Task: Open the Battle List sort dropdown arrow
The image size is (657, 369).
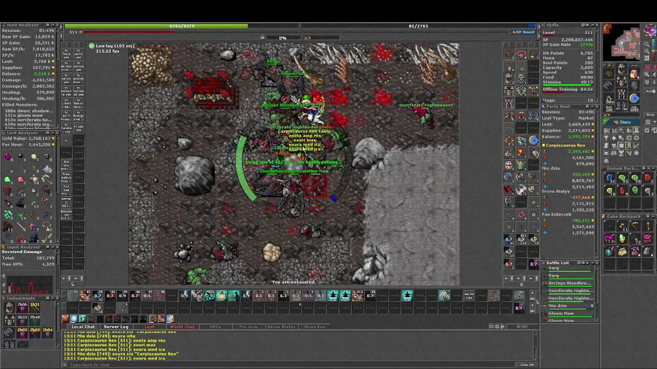Action: [x=588, y=263]
